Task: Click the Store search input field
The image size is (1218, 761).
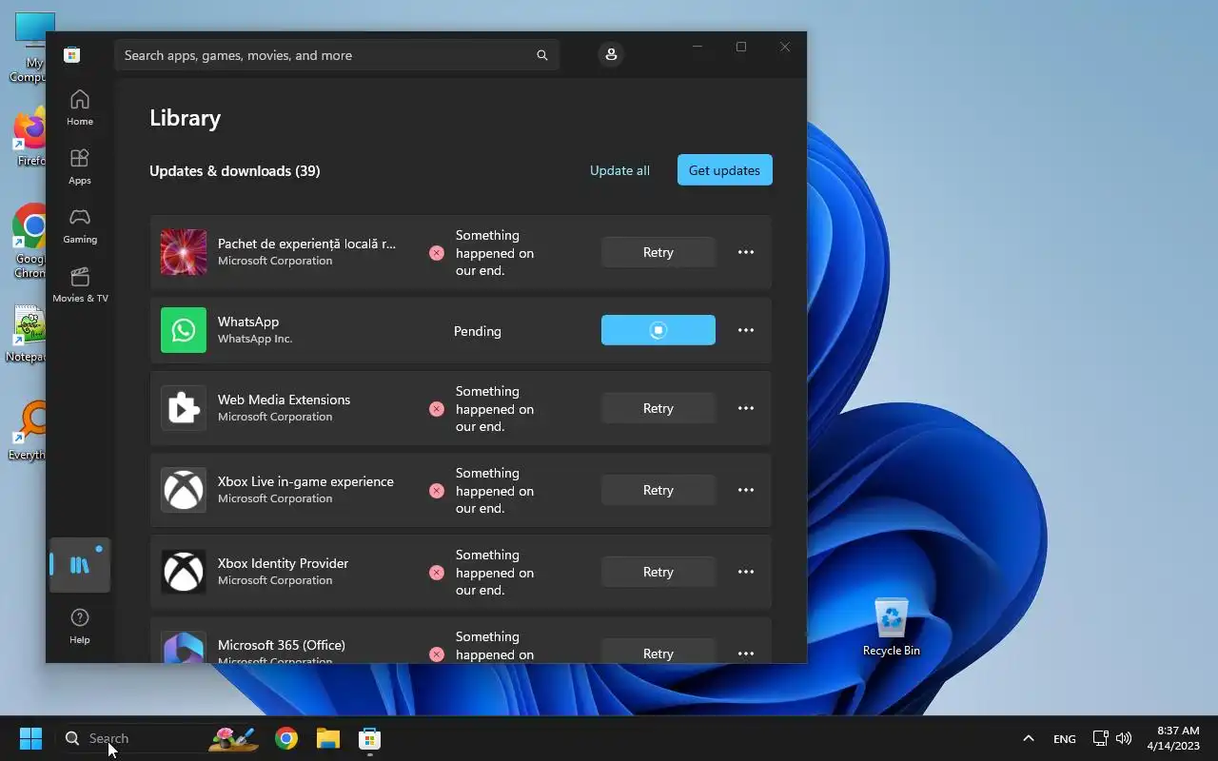Action: [x=336, y=55]
